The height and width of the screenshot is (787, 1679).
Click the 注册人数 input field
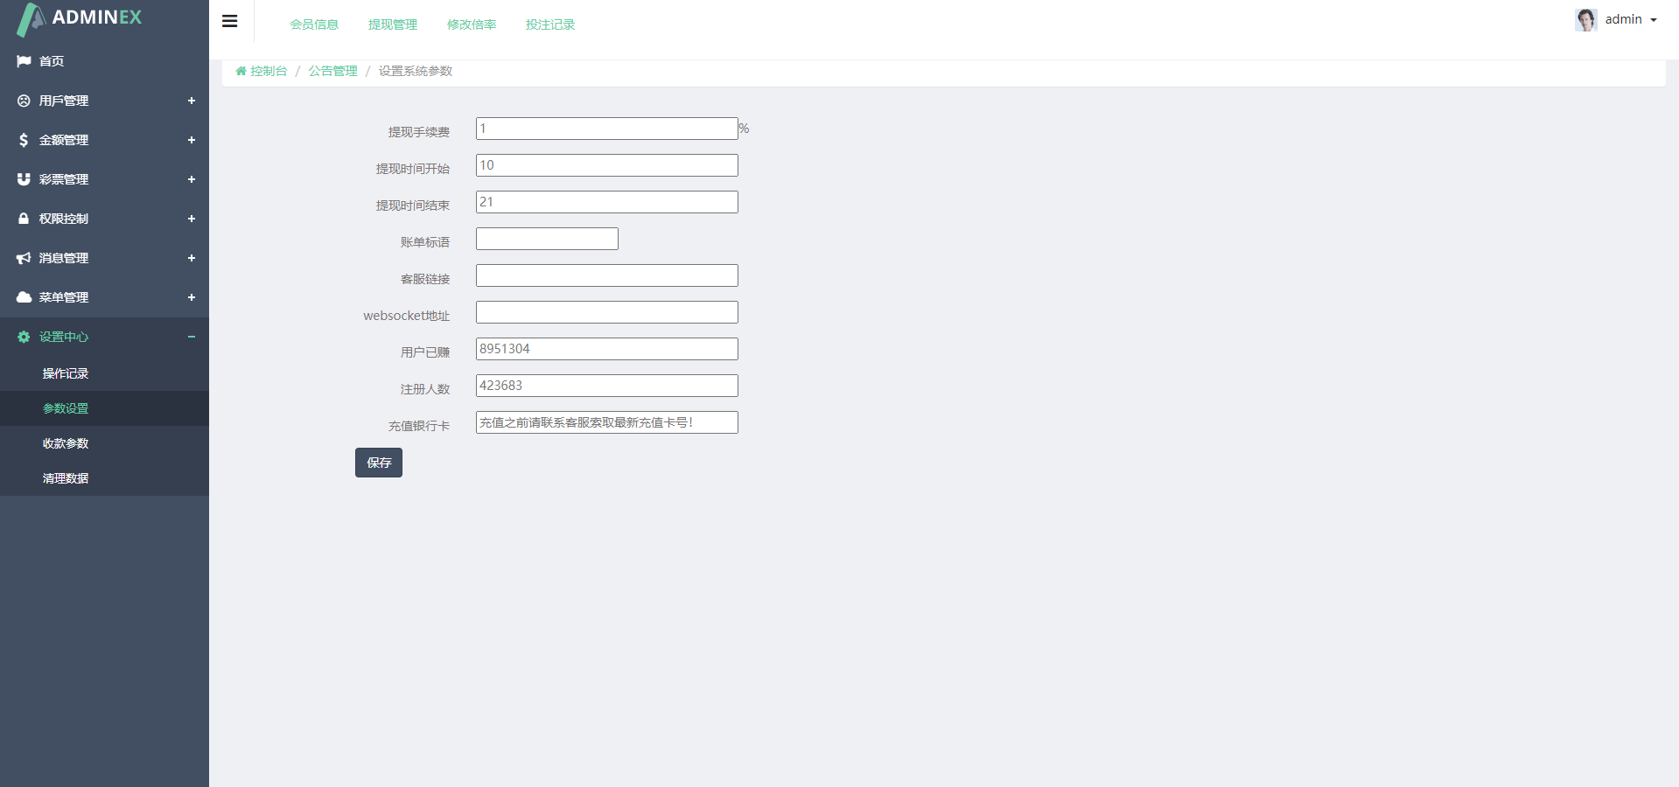[607, 386]
